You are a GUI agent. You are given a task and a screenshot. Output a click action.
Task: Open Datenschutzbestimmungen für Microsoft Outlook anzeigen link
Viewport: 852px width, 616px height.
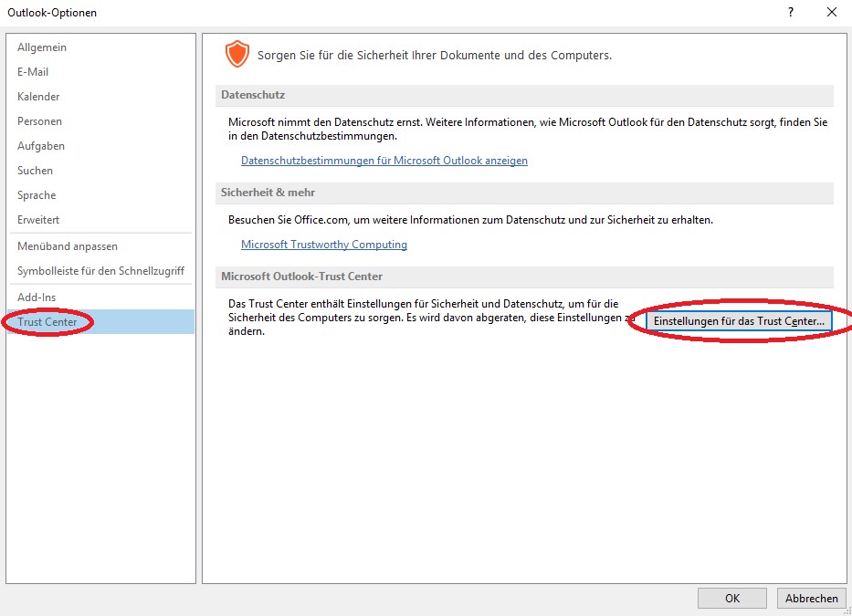point(384,161)
